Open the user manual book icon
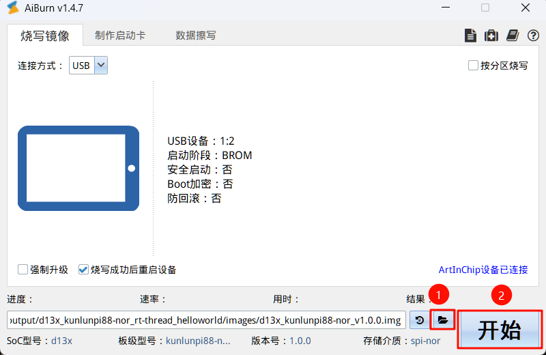This screenshot has width=546, height=355. (x=513, y=35)
